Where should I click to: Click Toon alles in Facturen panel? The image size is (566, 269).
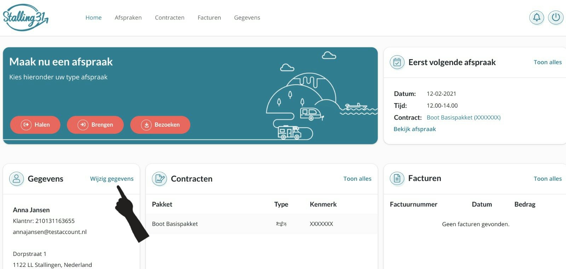pos(548,179)
